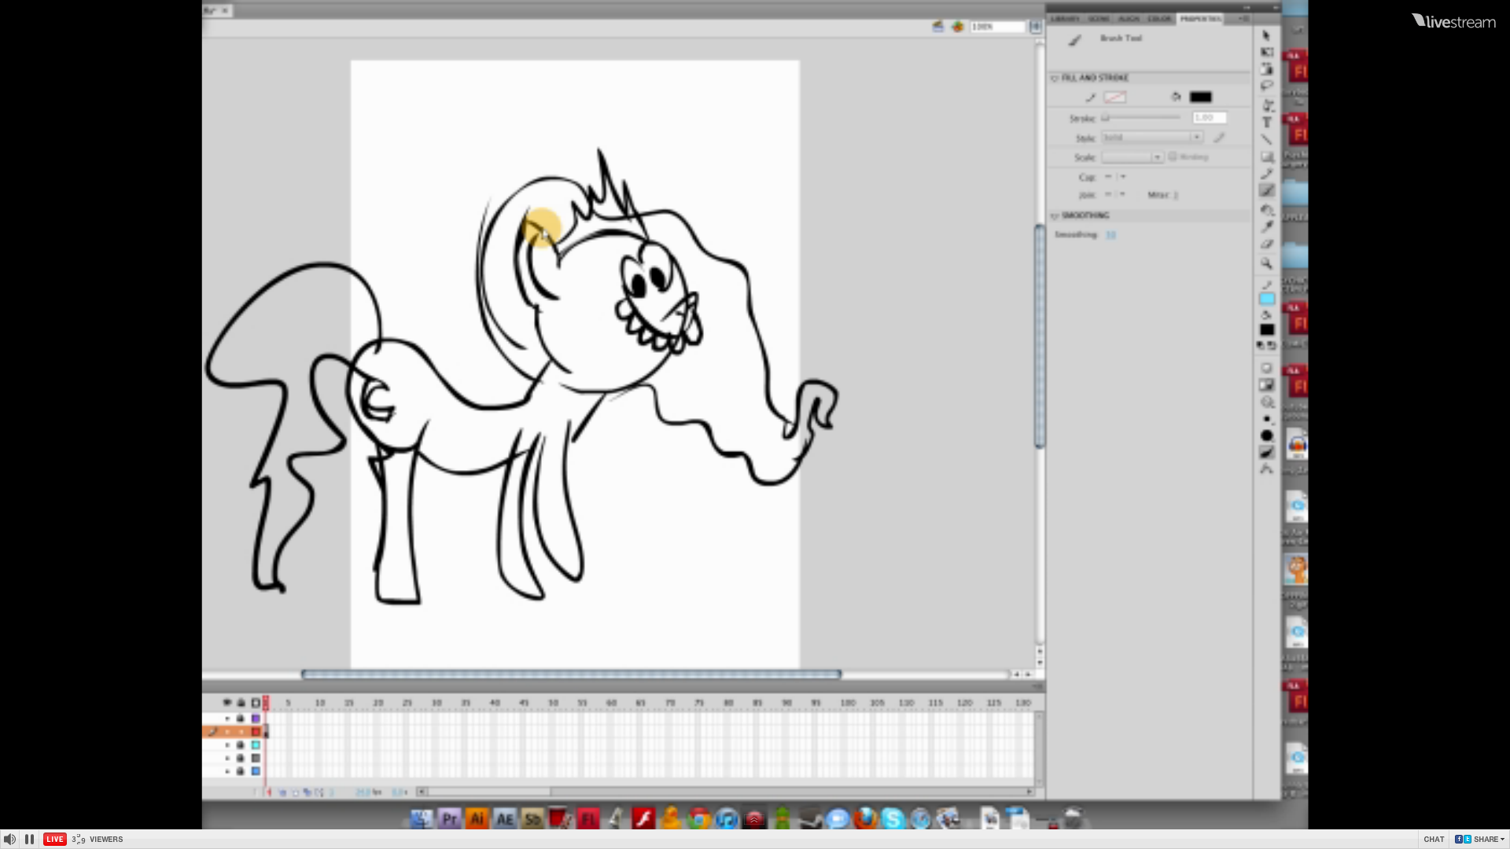Viewport: 1510px width, 849px height.
Task: Select the Eyedropper tool in toolbar
Action: 1267,226
